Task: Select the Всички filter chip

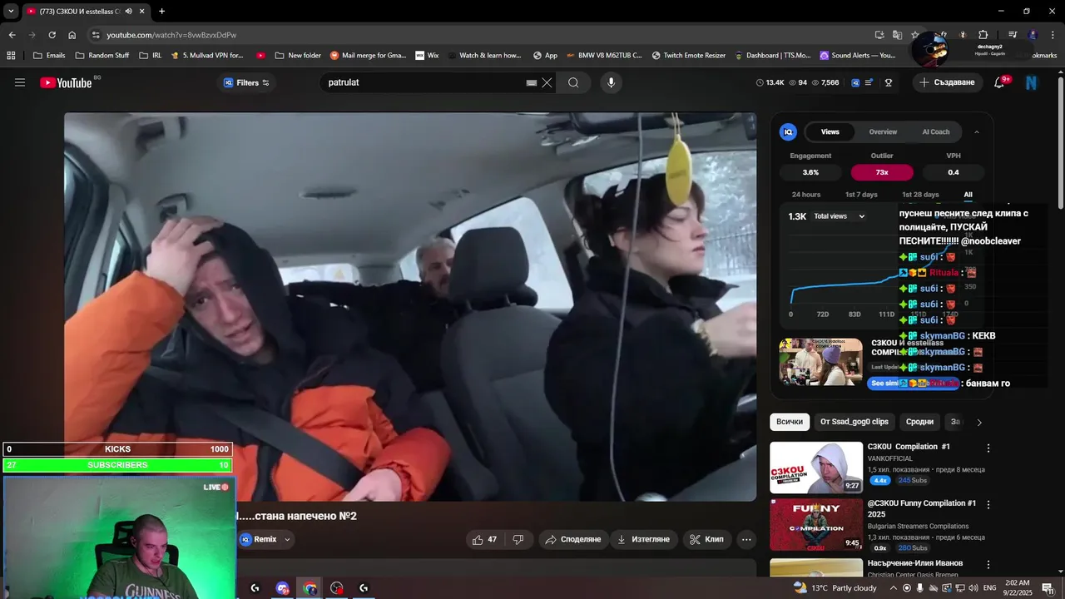Action: tap(790, 422)
